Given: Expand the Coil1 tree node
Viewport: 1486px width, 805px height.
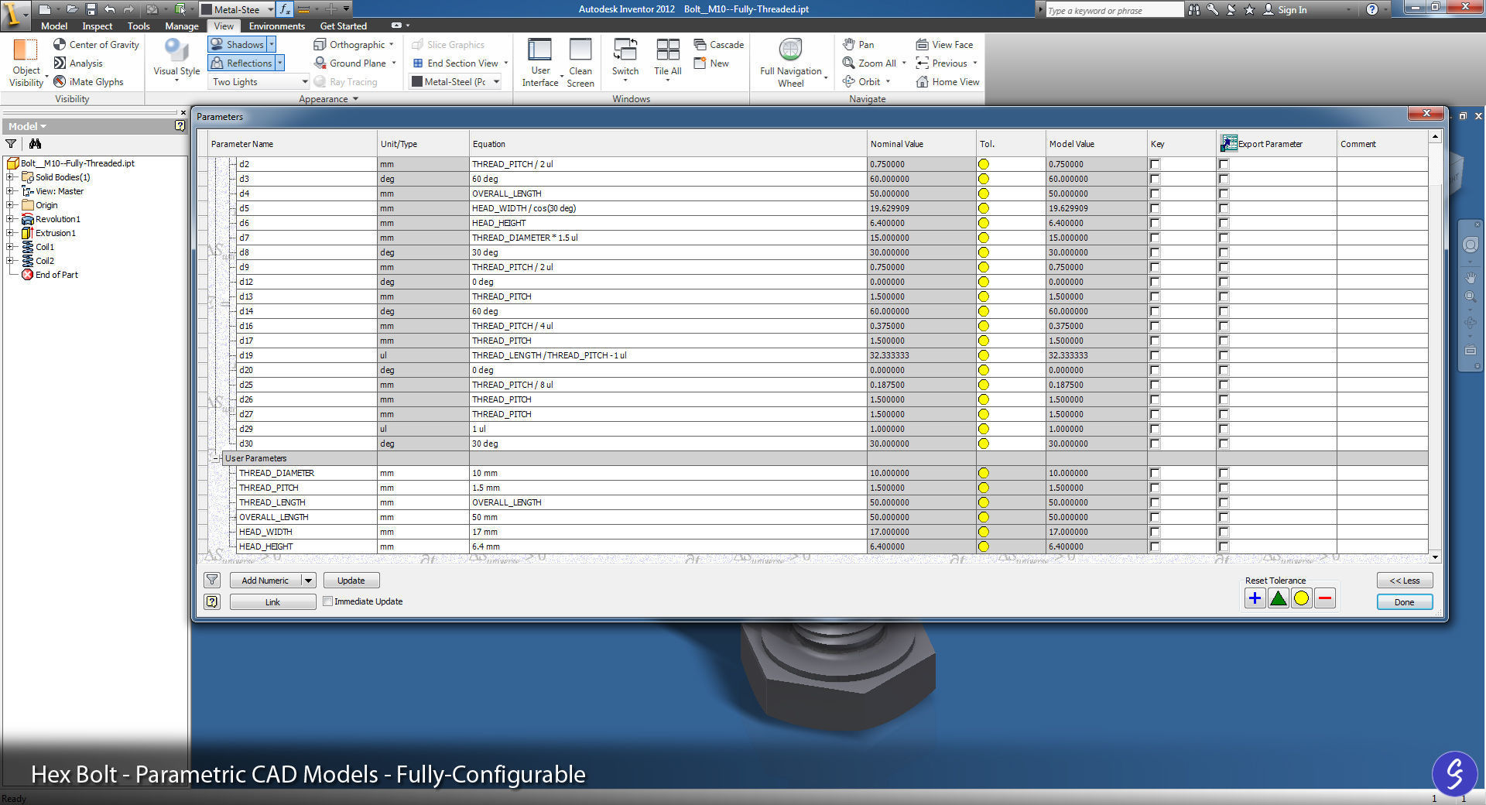Looking at the screenshot, I should click(x=10, y=247).
